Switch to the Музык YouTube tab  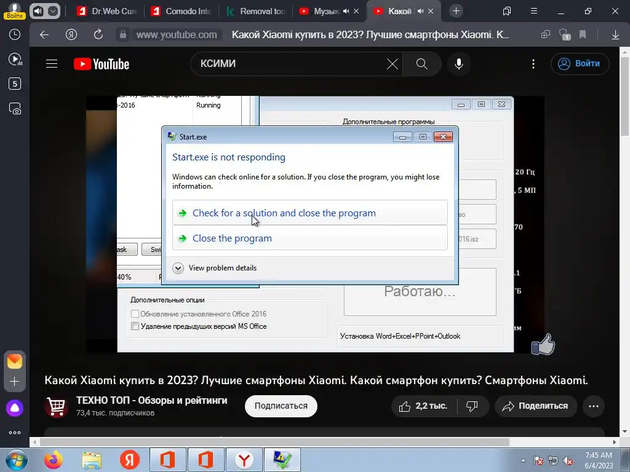(x=320, y=11)
